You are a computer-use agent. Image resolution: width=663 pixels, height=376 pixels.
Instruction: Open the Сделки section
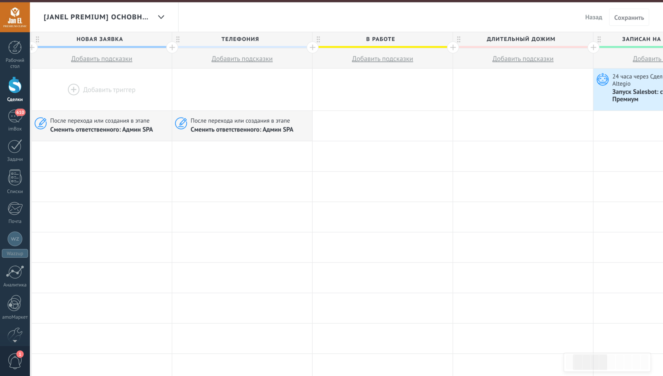15,90
